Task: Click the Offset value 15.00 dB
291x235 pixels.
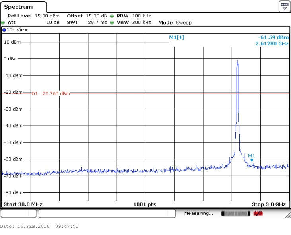Action: point(96,16)
